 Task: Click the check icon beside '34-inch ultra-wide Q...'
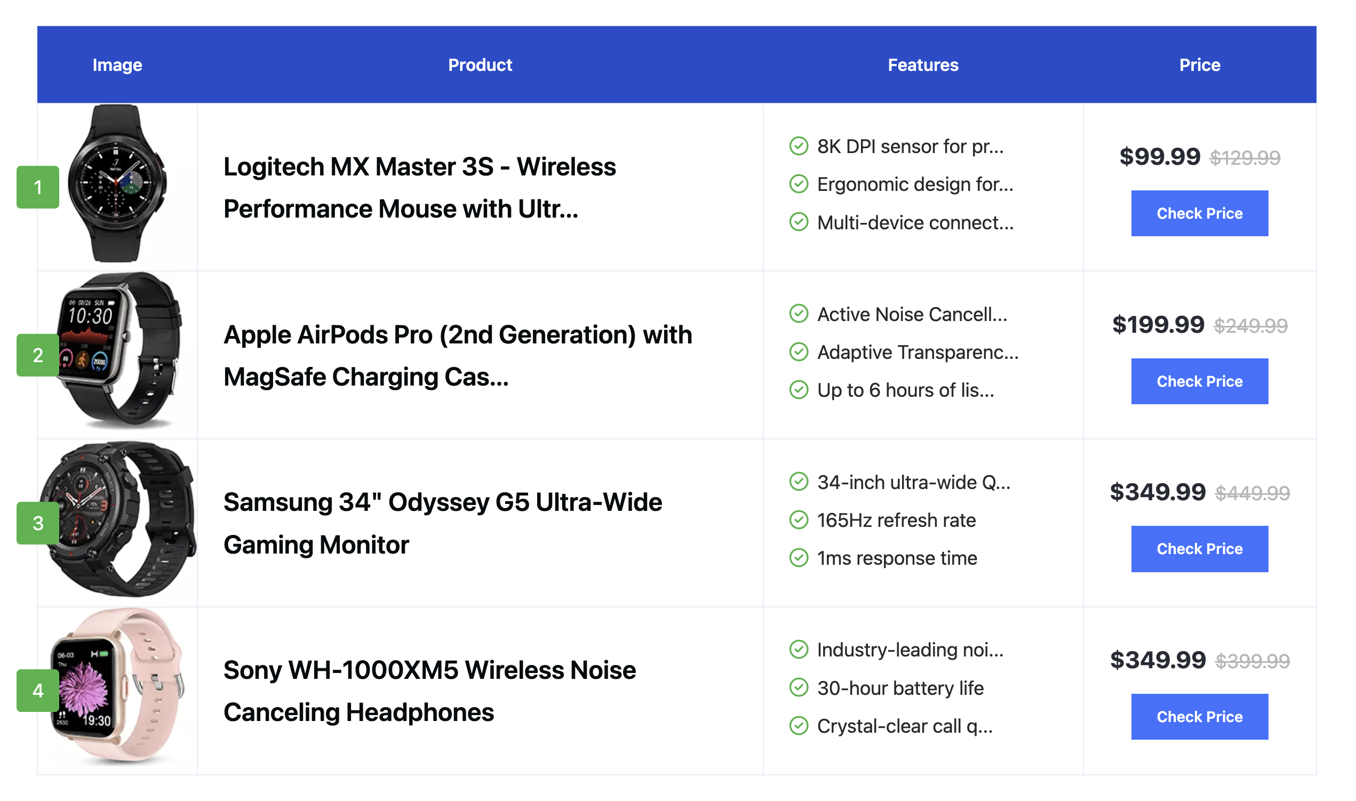click(799, 482)
